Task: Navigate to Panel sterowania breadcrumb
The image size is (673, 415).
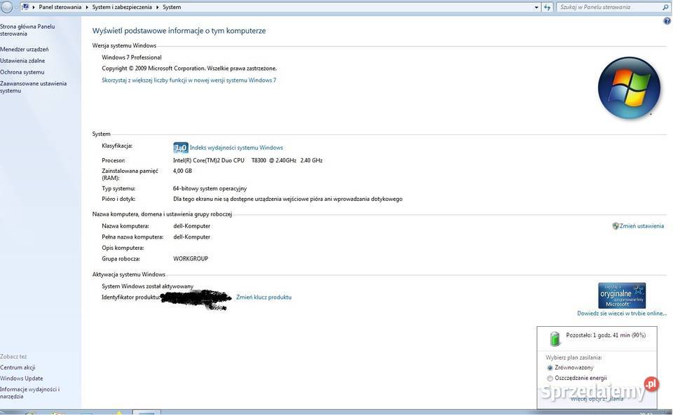Action: (59, 6)
